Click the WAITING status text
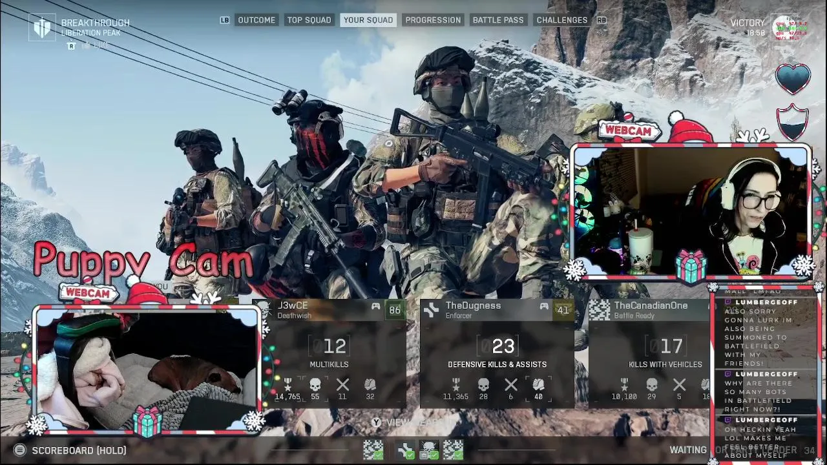 688,450
